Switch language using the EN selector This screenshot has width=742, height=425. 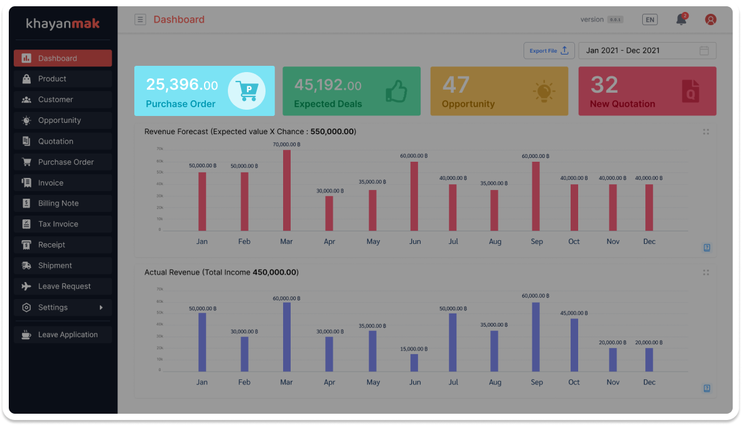tap(650, 19)
